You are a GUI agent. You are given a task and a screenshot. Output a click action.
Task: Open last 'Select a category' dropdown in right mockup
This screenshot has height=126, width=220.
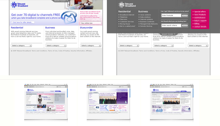pos(198,46)
